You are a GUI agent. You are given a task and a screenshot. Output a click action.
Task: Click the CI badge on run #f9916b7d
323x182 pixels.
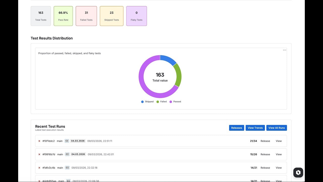[67, 154]
